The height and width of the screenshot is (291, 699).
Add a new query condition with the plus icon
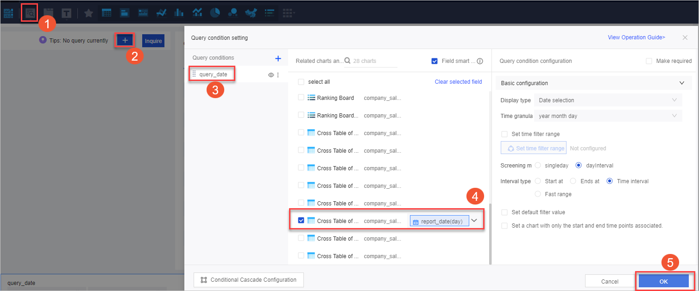pyautogui.click(x=278, y=58)
